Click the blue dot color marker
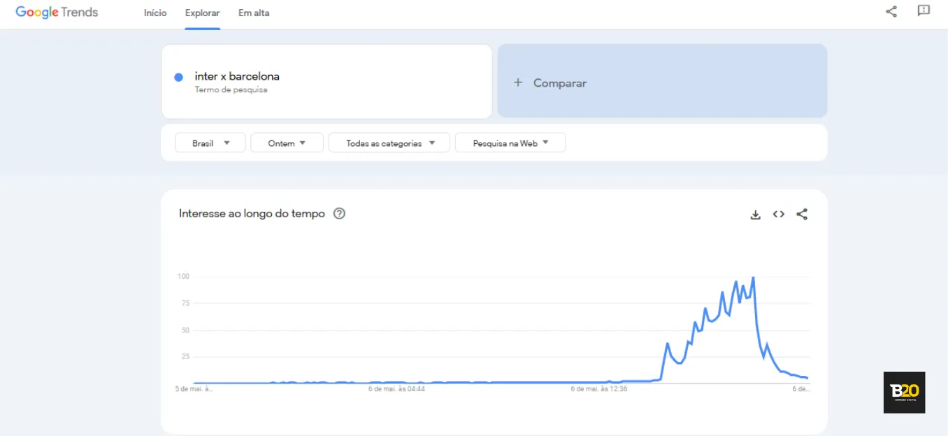The width and height of the screenshot is (948, 436). point(179,77)
